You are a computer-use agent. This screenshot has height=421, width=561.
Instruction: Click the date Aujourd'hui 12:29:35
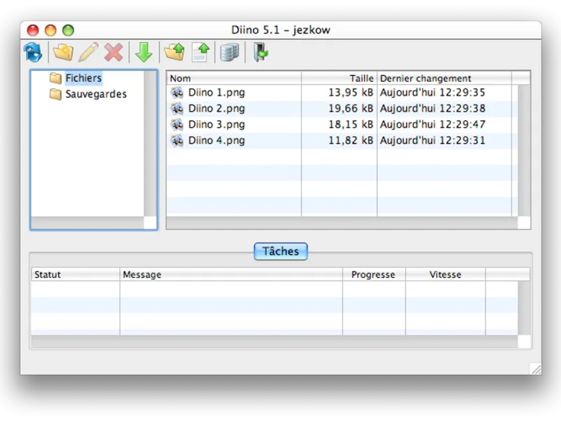point(433,93)
